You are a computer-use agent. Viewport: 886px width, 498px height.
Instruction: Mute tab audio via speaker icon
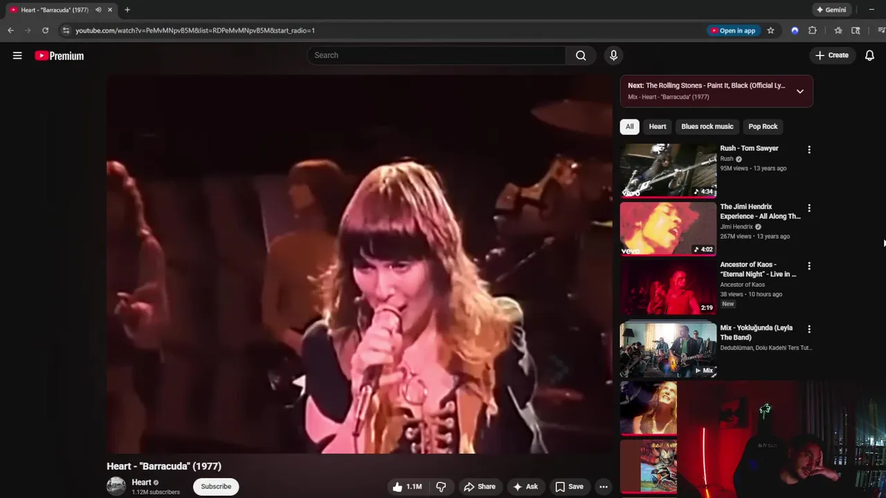[98, 10]
